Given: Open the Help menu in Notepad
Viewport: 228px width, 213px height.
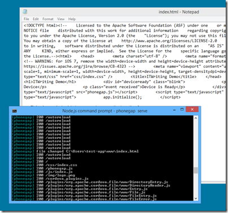Looking at the screenshot, I should 72,19.
